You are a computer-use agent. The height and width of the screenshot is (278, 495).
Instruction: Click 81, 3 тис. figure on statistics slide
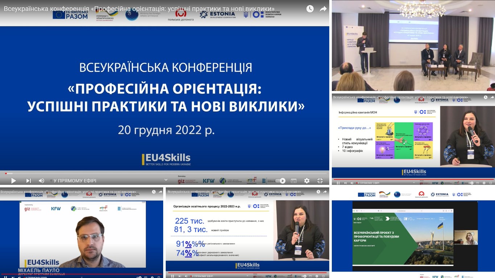coord(191,229)
